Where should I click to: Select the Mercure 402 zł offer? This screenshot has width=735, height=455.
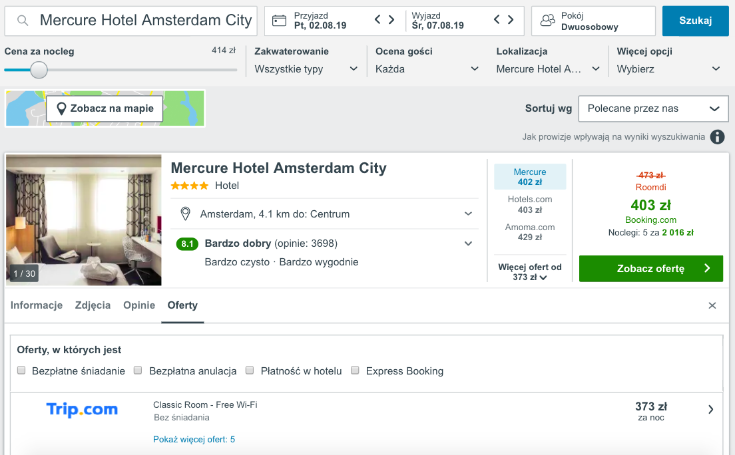click(530, 177)
